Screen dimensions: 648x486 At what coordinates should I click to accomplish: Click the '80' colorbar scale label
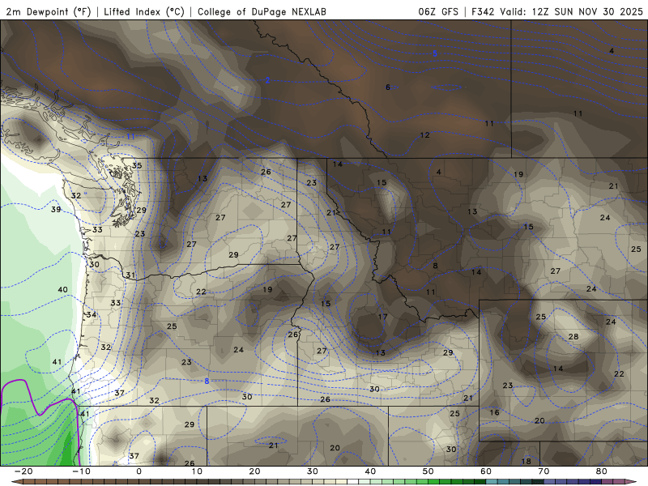coord(602,471)
